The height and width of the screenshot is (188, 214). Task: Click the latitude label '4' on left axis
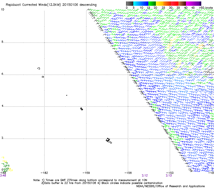point(2,106)
